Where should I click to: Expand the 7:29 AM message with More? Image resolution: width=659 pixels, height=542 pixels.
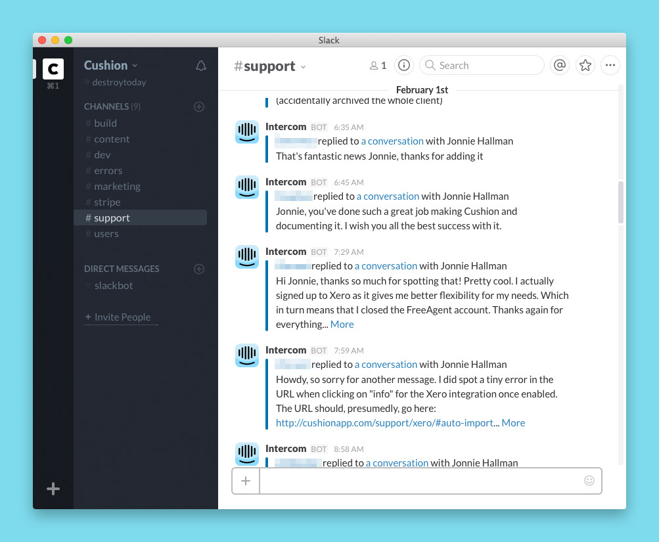click(342, 325)
